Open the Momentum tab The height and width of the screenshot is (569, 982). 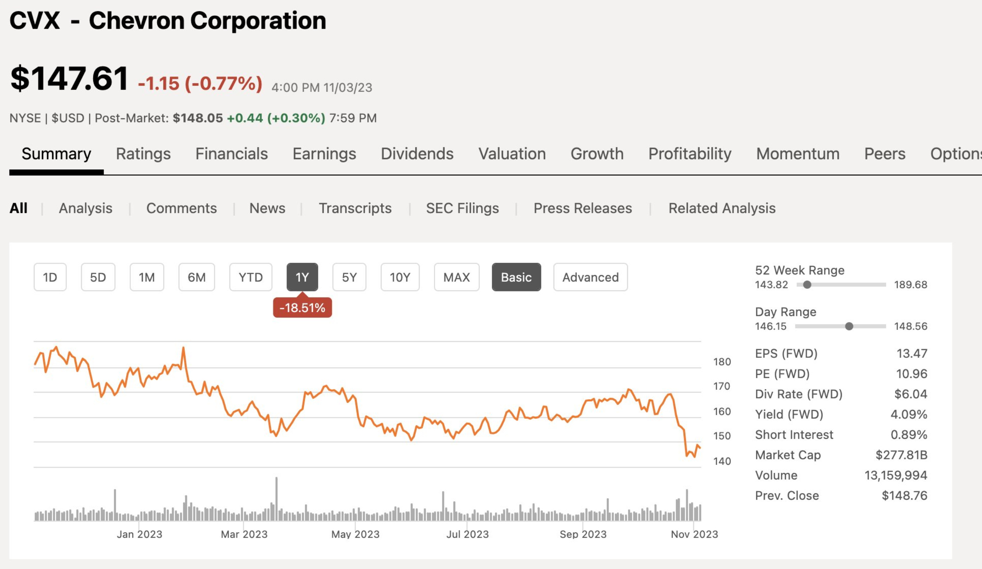[798, 154]
